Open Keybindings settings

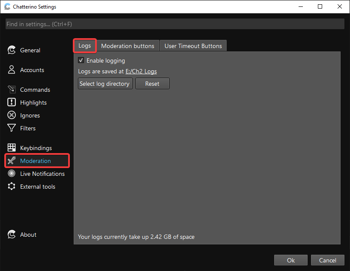click(x=37, y=148)
